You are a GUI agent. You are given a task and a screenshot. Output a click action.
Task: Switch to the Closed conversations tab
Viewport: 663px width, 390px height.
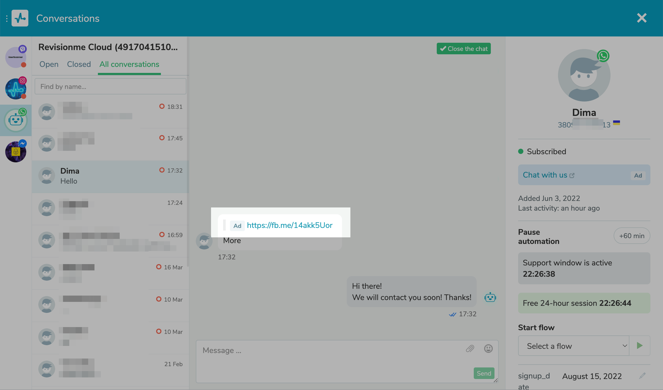pos(79,65)
